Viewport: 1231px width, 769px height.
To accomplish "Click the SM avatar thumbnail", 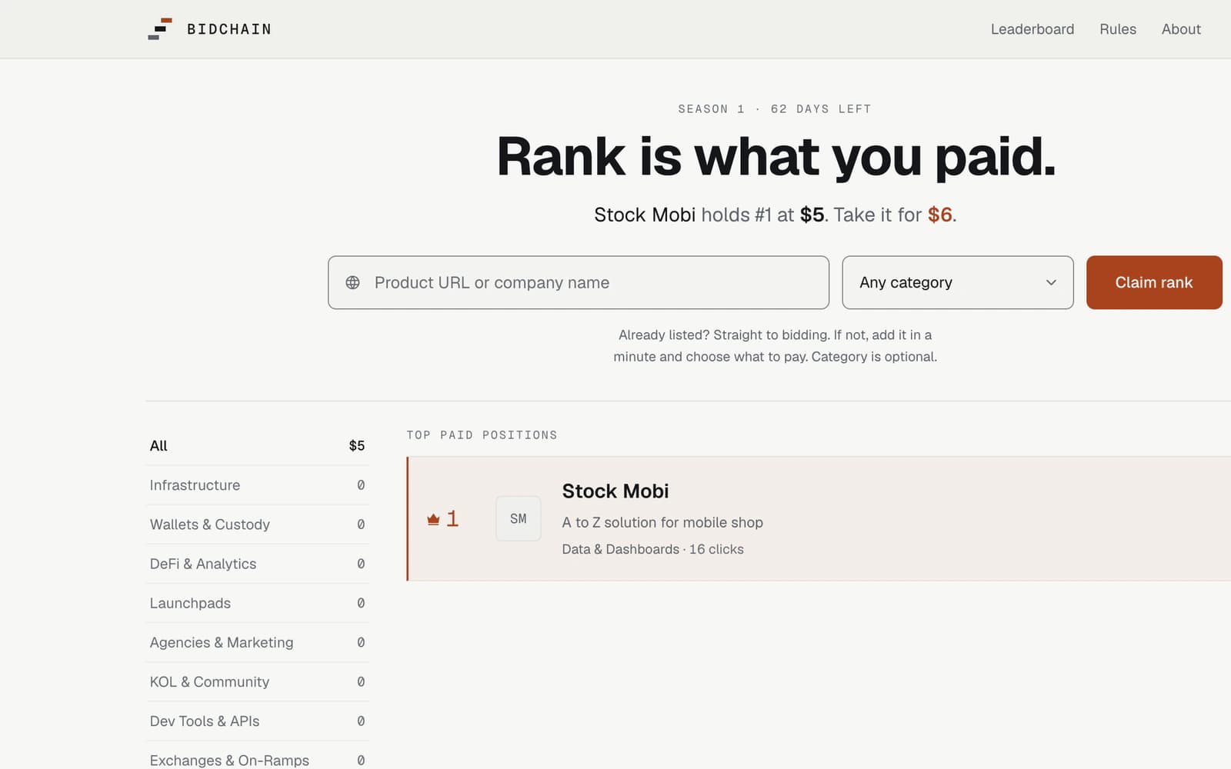I will (x=519, y=518).
